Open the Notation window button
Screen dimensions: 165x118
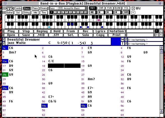click(117, 31)
